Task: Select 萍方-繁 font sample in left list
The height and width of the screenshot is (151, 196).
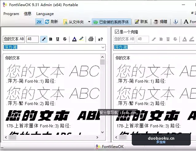Action: (x=53, y=93)
